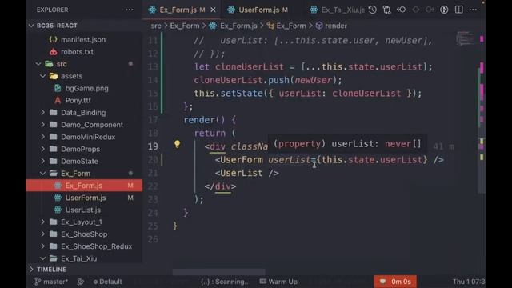Viewport: 512px width, 288px height.
Task: Open robots.txt file
Action: (x=77, y=51)
